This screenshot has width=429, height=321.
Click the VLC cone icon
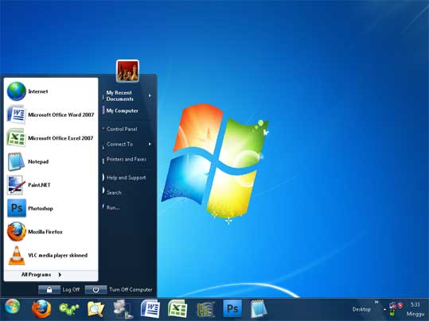coord(17,255)
